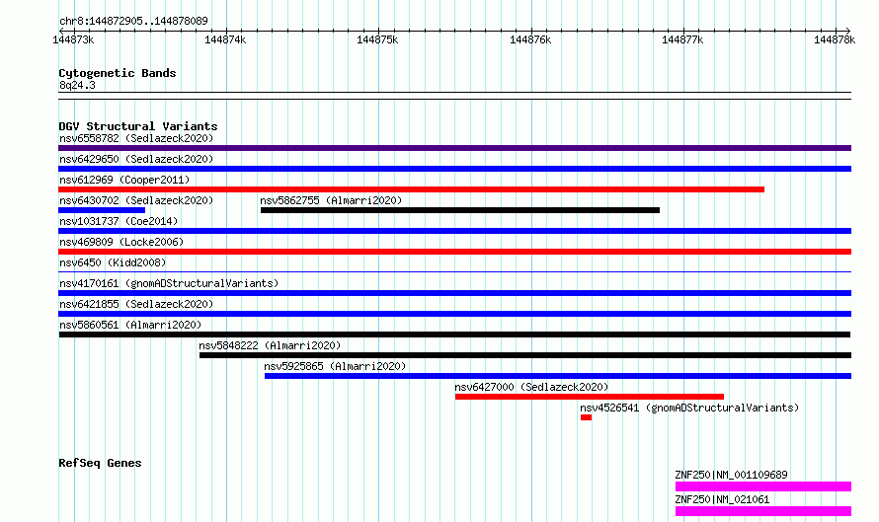Open nsv4170161 (gnomADStructuralVariants) label
The width and height of the screenshot is (879, 522).
169,283
